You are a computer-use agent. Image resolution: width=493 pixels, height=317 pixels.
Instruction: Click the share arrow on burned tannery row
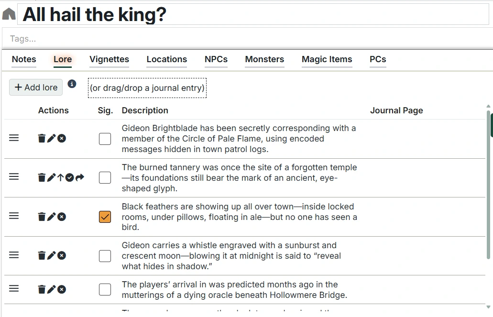pos(80,178)
